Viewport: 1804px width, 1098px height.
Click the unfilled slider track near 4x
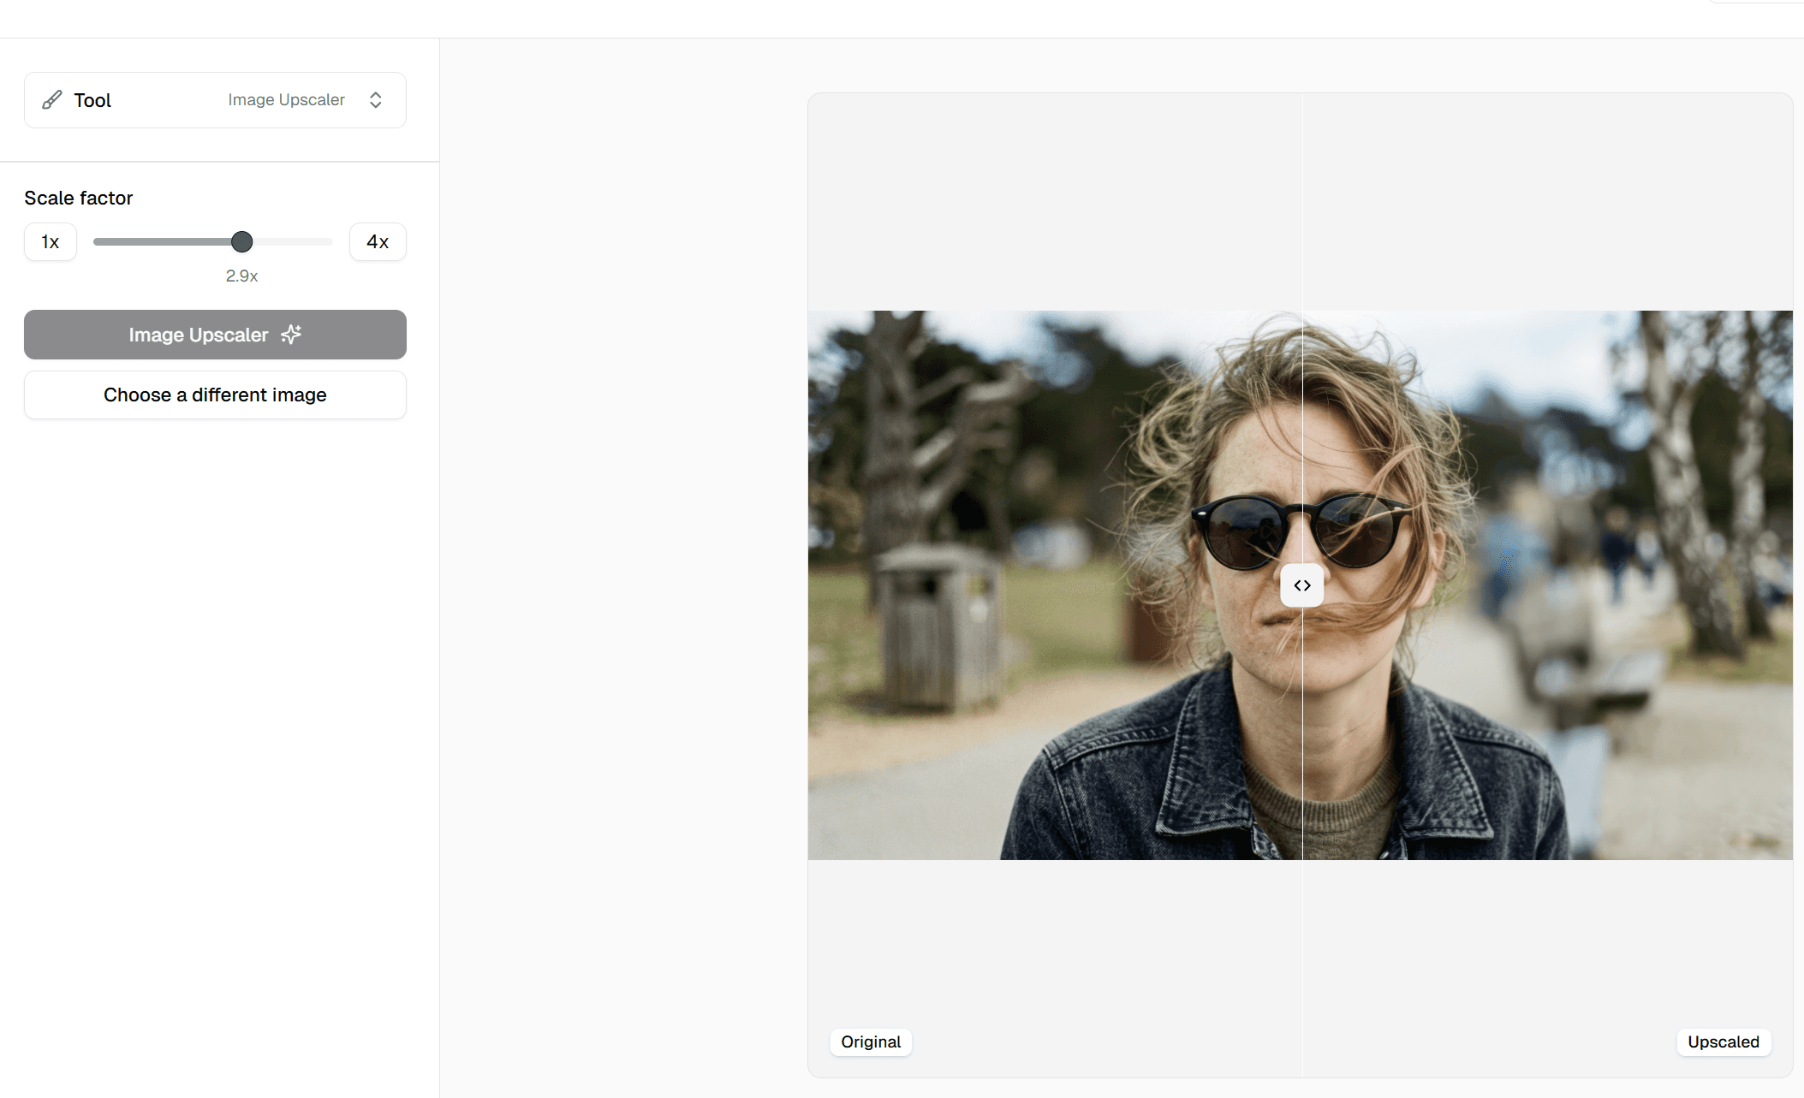coord(300,242)
